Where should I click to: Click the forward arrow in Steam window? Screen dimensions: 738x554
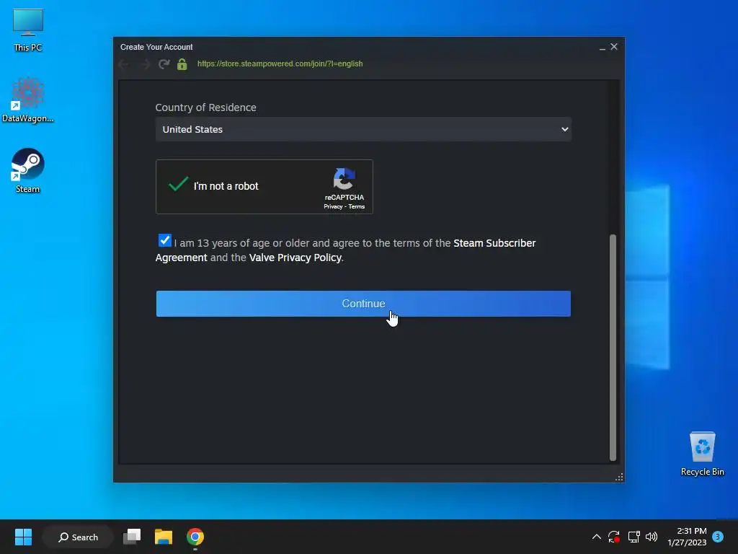pyautogui.click(x=145, y=64)
